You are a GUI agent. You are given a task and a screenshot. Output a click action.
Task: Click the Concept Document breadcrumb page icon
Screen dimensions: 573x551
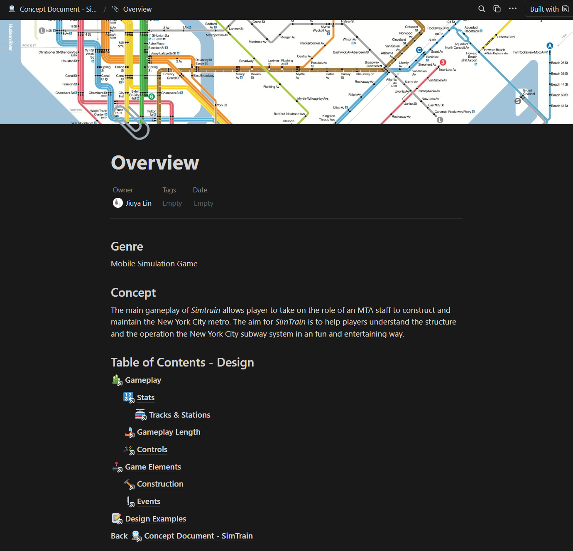pos(12,9)
